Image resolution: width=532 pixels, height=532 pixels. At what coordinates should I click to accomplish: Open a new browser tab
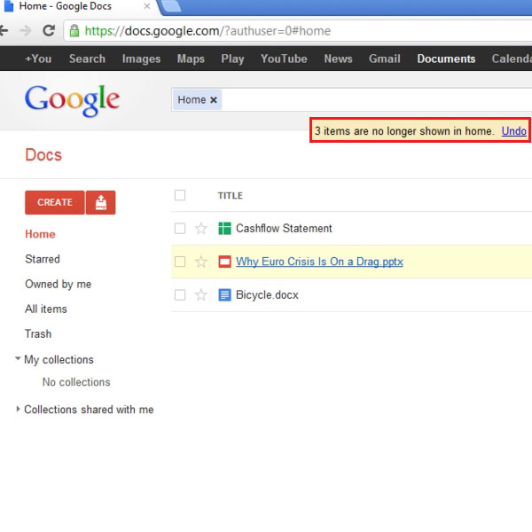click(170, 6)
